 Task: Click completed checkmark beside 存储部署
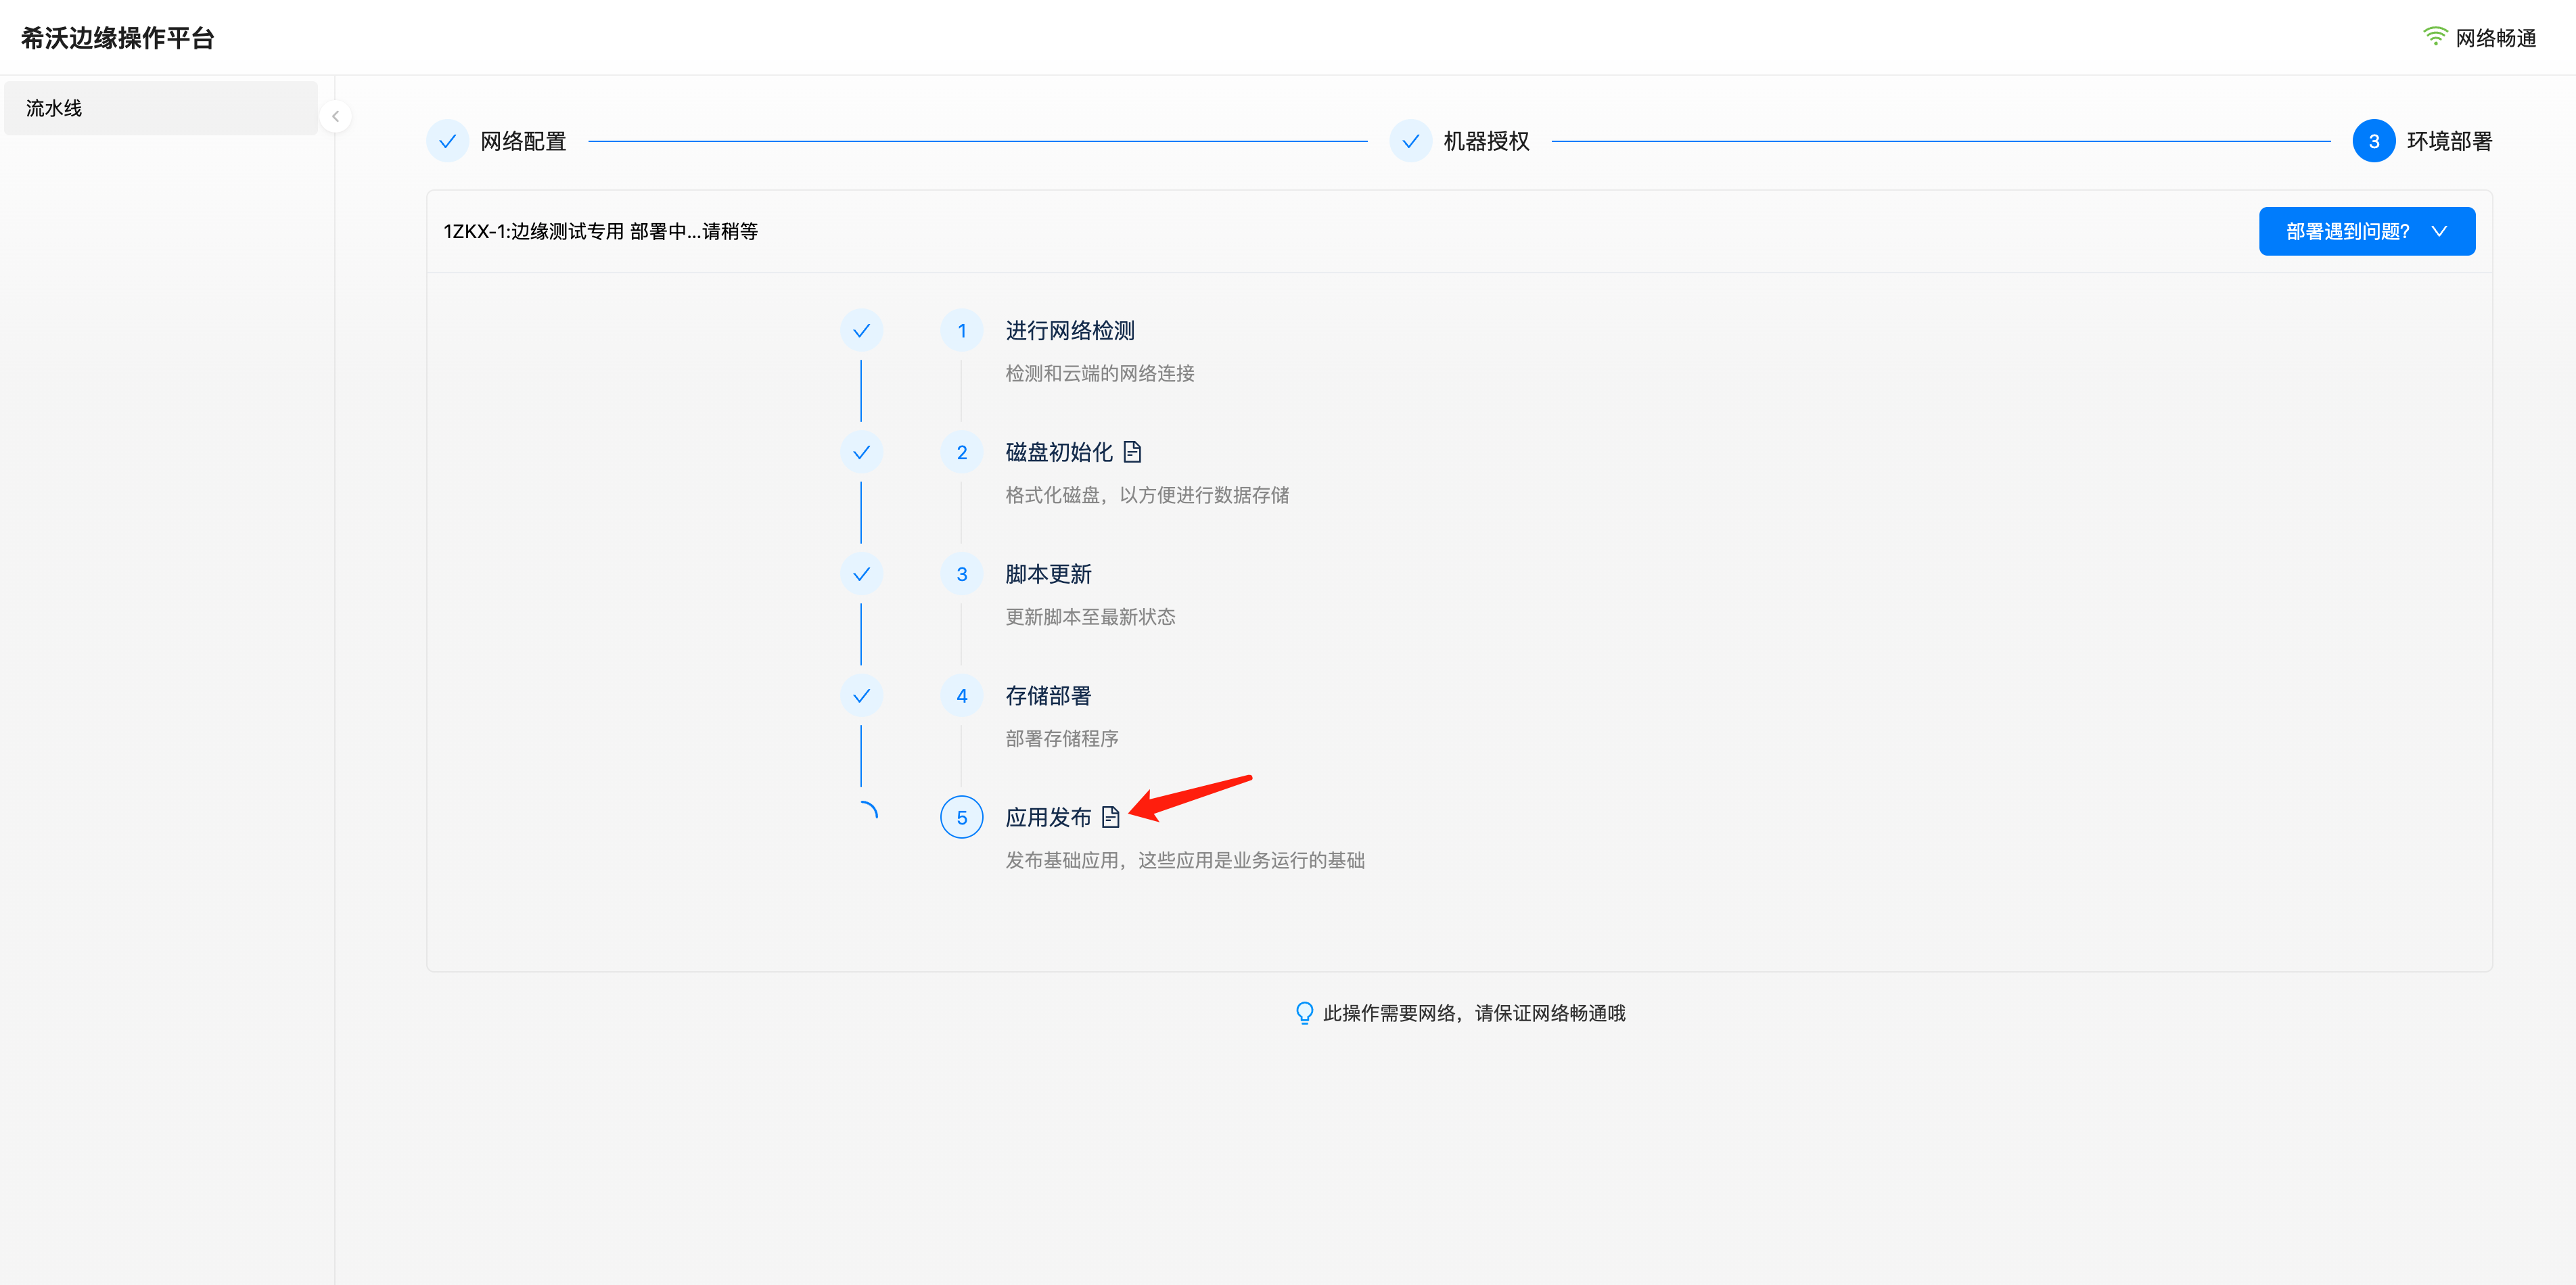[x=861, y=696]
